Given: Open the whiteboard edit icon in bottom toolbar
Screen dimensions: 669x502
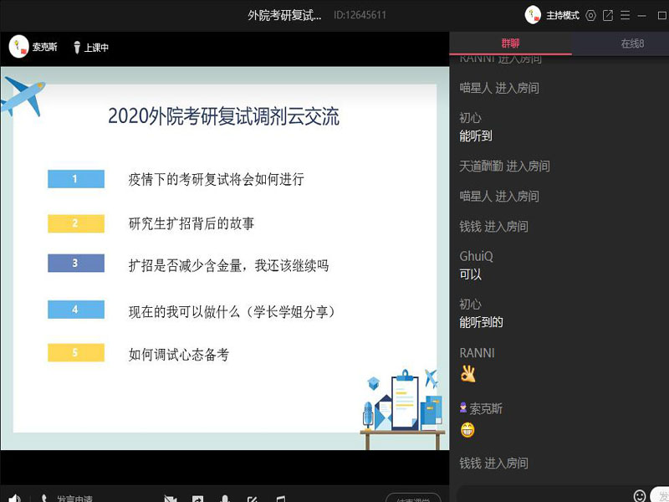Looking at the screenshot, I should pos(252,499).
